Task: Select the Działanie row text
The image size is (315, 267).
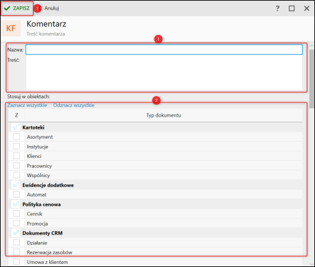Action: point(37,243)
